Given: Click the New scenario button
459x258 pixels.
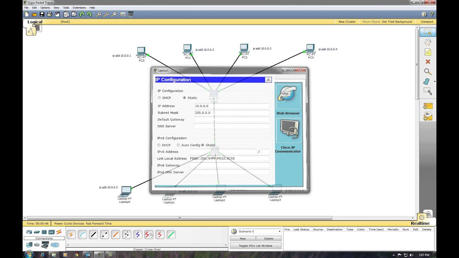Looking at the screenshot, I should tap(243, 238).
